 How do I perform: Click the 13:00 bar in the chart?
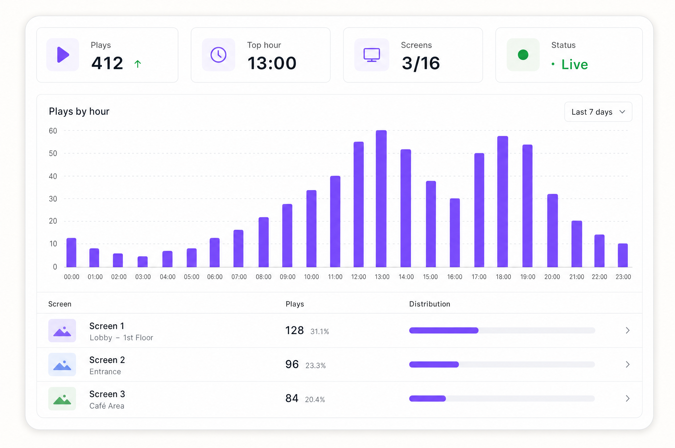click(381, 199)
